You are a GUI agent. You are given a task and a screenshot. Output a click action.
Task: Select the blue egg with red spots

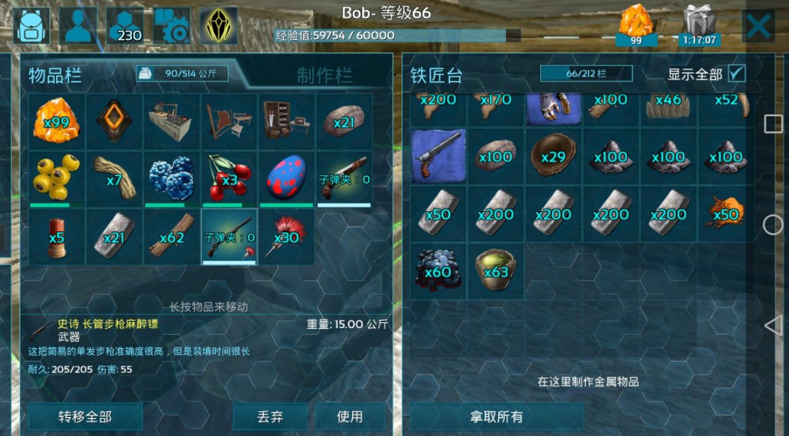pos(287,180)
